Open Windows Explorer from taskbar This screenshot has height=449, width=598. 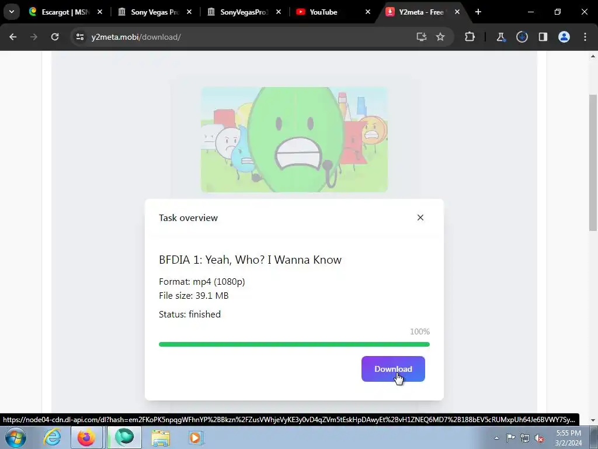click(x=161, y=438)
